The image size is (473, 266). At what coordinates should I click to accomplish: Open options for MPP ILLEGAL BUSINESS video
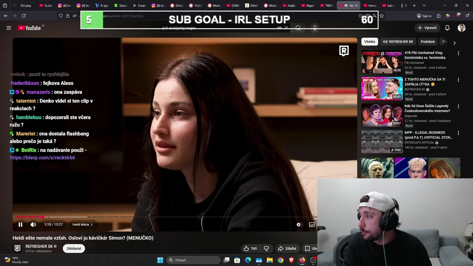pyautogui.click(x=458, y=133)
